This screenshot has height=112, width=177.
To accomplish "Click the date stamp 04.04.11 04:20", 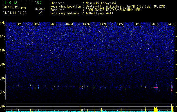I will click(14, 13).
